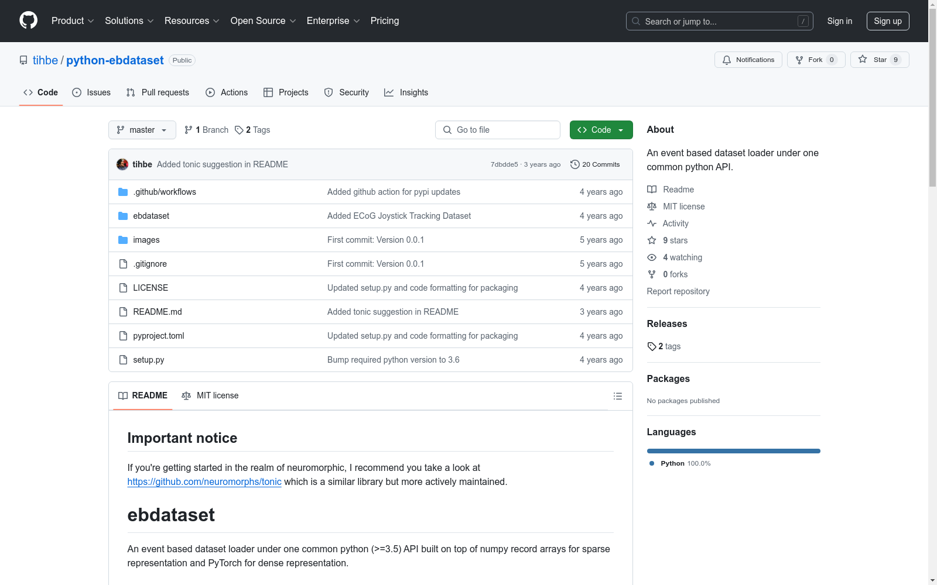Click the file icon for README.md

point(123,312)
